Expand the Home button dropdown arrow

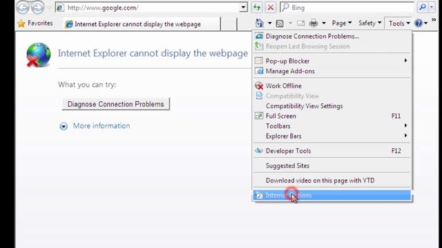[269, 23]
